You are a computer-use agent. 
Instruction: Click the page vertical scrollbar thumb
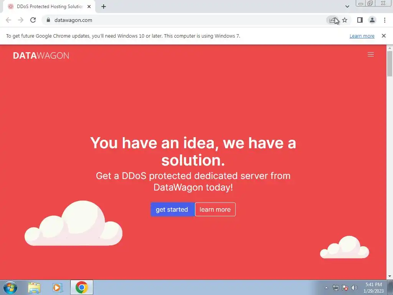[x=390, y=63]
